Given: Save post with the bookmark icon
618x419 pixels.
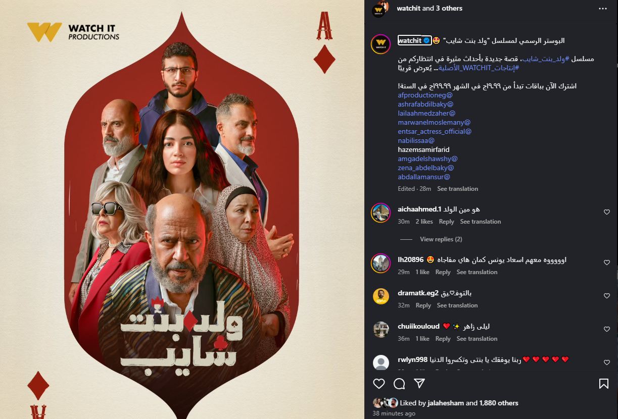Looking at the screenshot, I should 603,384.
